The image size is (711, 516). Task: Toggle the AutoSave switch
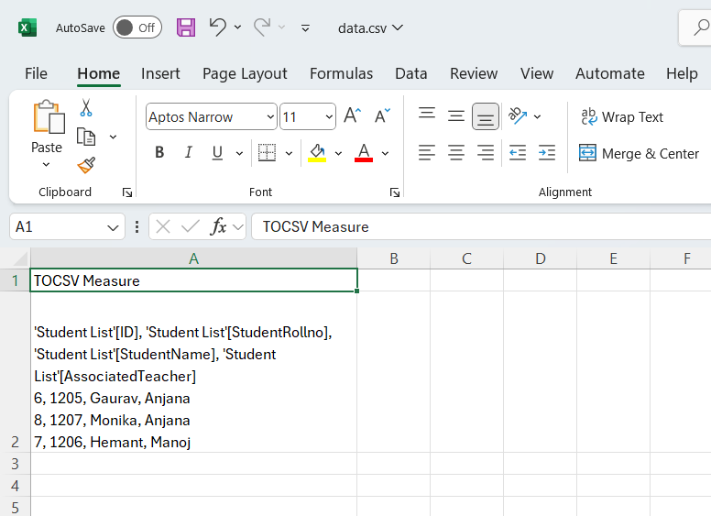point(137,27)
